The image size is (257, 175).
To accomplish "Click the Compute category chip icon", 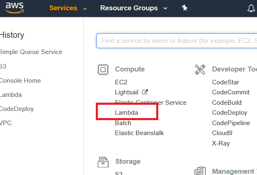I will click(103, 69).
